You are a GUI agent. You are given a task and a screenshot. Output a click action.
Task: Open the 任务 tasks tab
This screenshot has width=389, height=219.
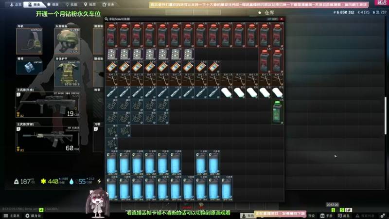pos(108,4)
